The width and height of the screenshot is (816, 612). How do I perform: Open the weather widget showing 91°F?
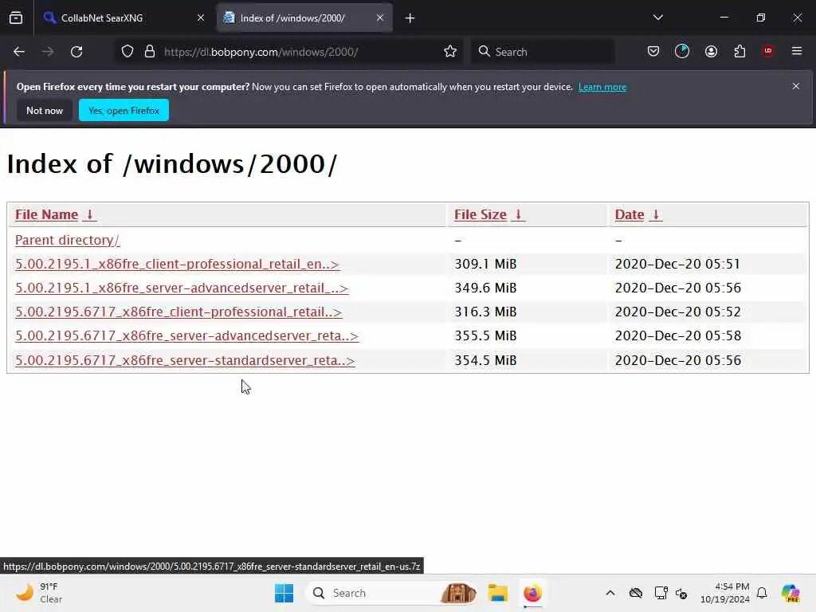point(39,593)
